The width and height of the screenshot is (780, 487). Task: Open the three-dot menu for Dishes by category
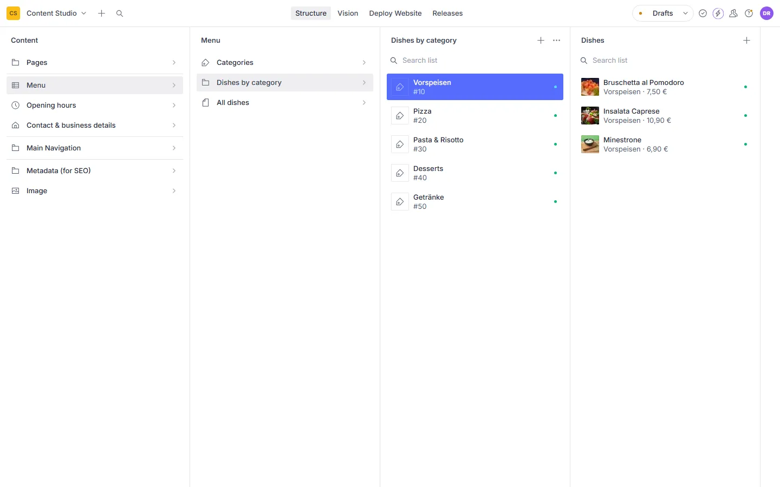point(556,40)
